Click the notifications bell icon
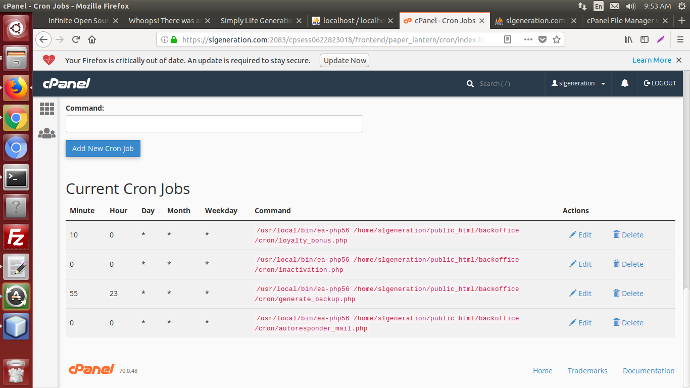The width and height of the screenshot is (690, 388). (x=625, y=83)
